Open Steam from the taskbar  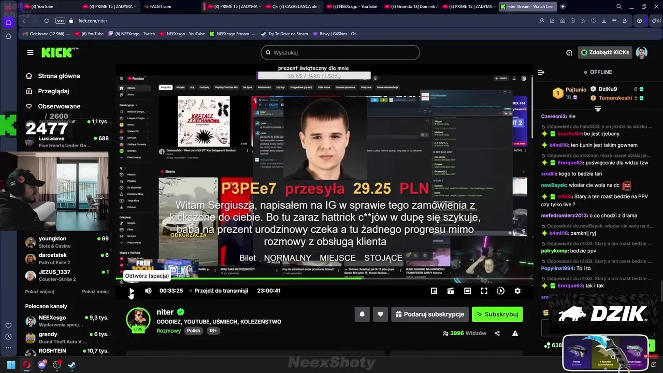(x=72, y=365)
